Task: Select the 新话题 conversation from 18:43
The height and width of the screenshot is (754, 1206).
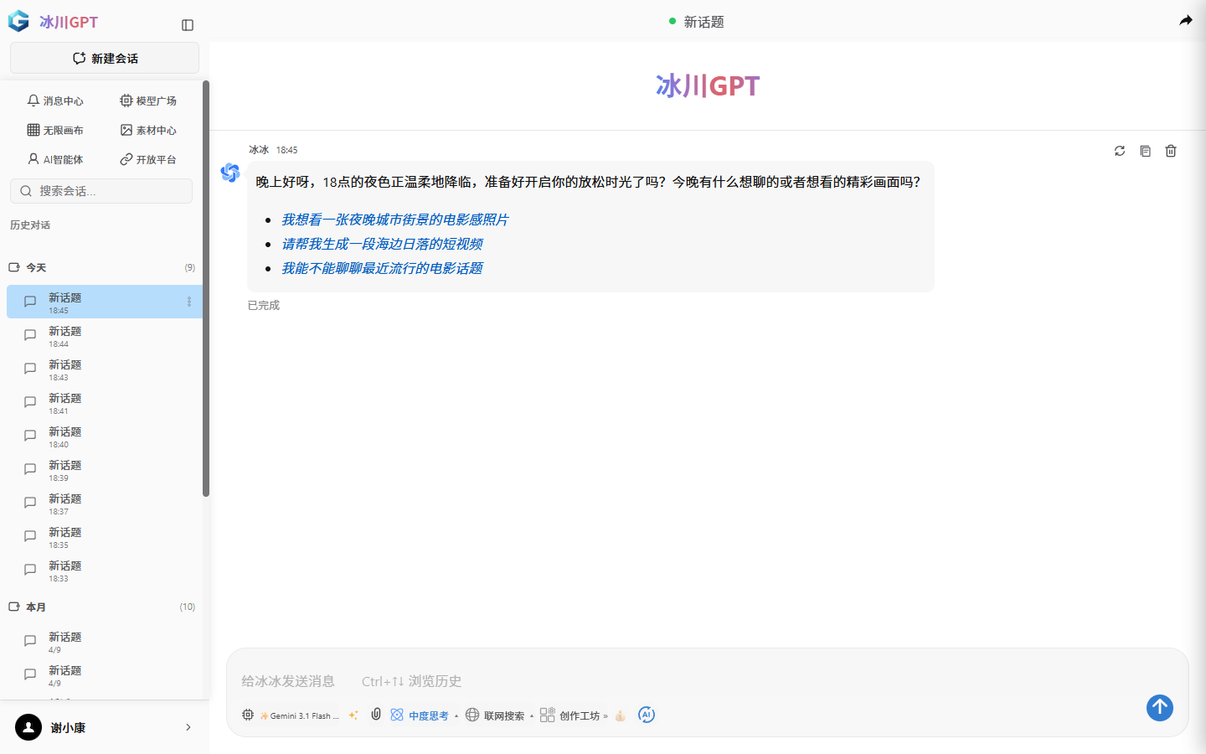Action: pos(105,369)
